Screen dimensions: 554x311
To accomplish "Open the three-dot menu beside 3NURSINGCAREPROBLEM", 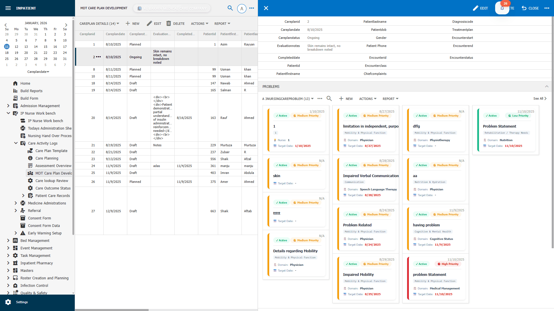I will tap(320, 98).
